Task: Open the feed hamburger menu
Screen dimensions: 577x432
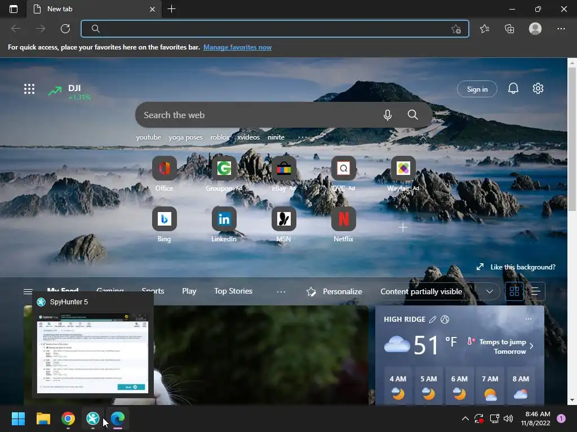Action: coord(28,291)
